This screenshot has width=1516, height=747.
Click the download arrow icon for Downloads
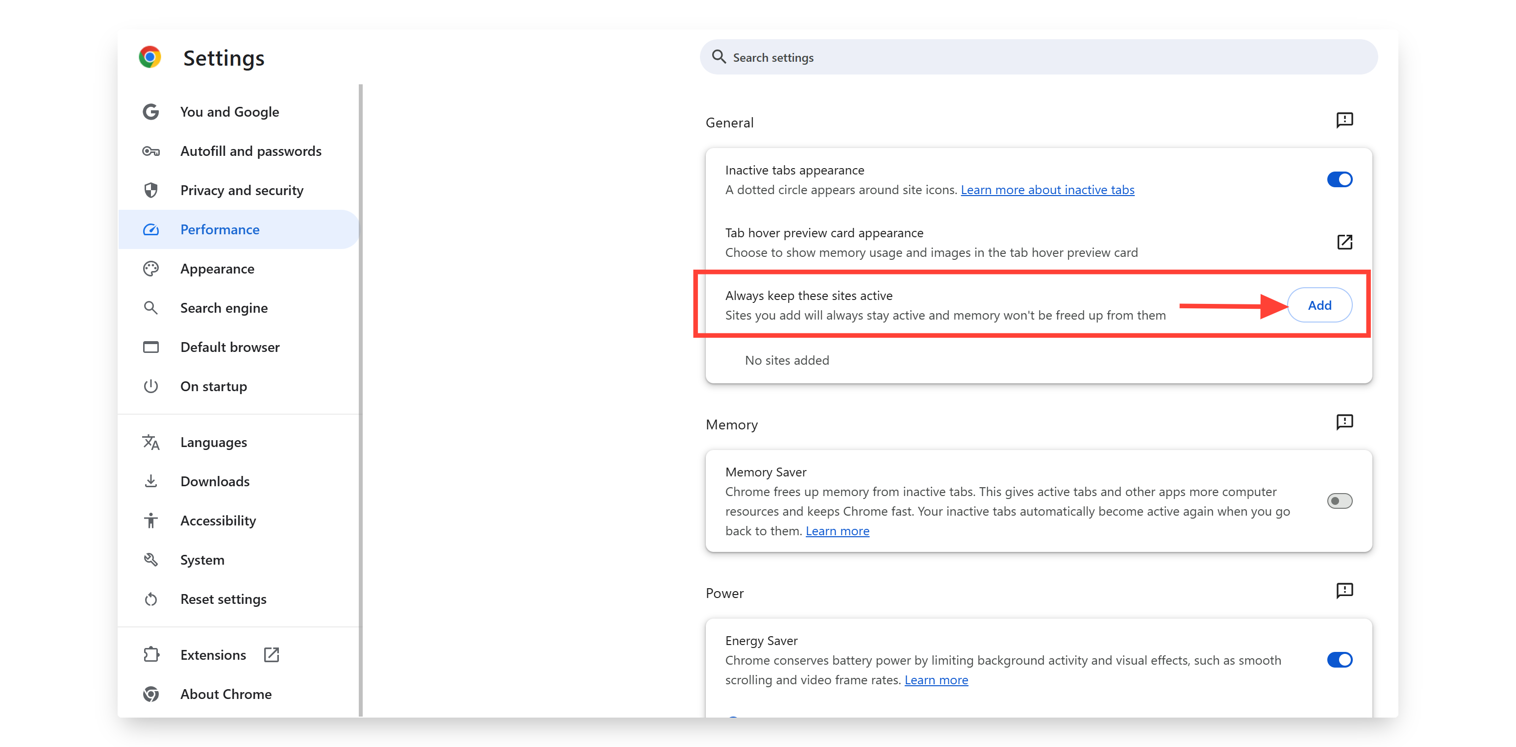click(x=150, y=481)
